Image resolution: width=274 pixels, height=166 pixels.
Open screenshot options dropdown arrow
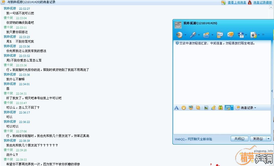pos(232,108)
